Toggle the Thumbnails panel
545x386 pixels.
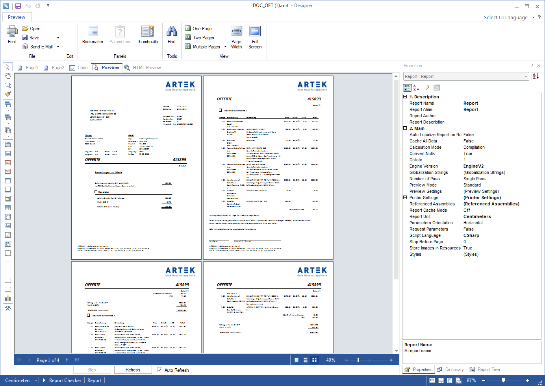click(x=147, y=35)
